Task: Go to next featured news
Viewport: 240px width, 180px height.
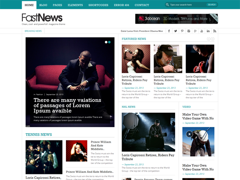Action: point(213,39)
